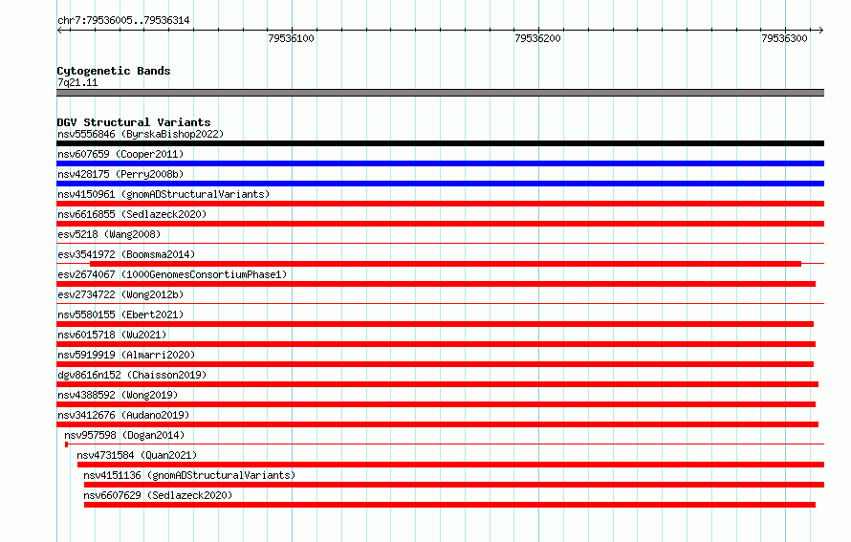Click the red nsv3412676 variant bar
The width and height of the screenshot is (851, 542).
pyautogui.click(x=437, y=424)
